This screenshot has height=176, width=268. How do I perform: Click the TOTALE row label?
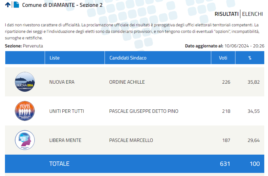tap(59, 164)
